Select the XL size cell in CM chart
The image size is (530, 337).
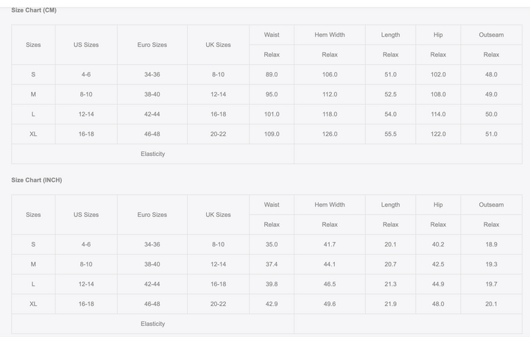[x=33, y=134]
